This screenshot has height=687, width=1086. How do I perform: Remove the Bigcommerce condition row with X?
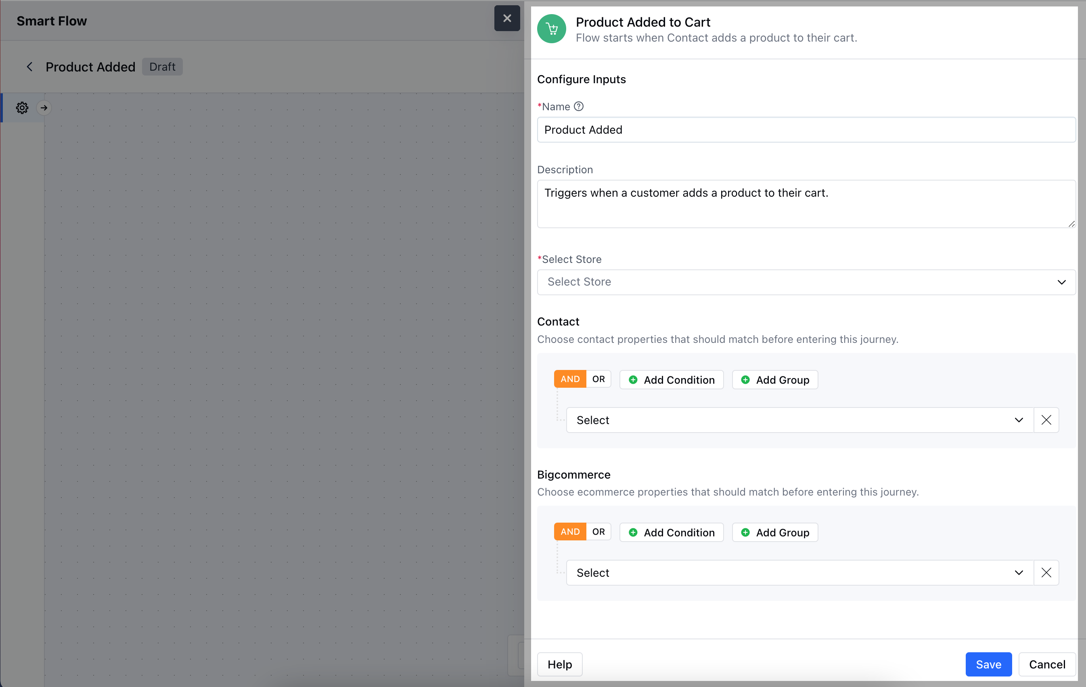tap(1046, 572)
